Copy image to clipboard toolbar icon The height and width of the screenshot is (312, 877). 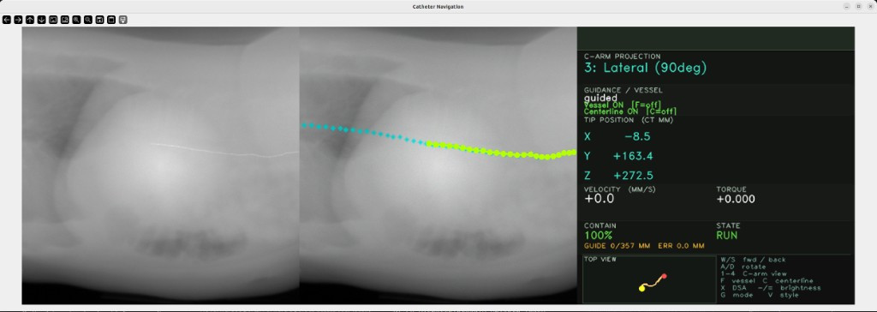click(x=111, y=20)
